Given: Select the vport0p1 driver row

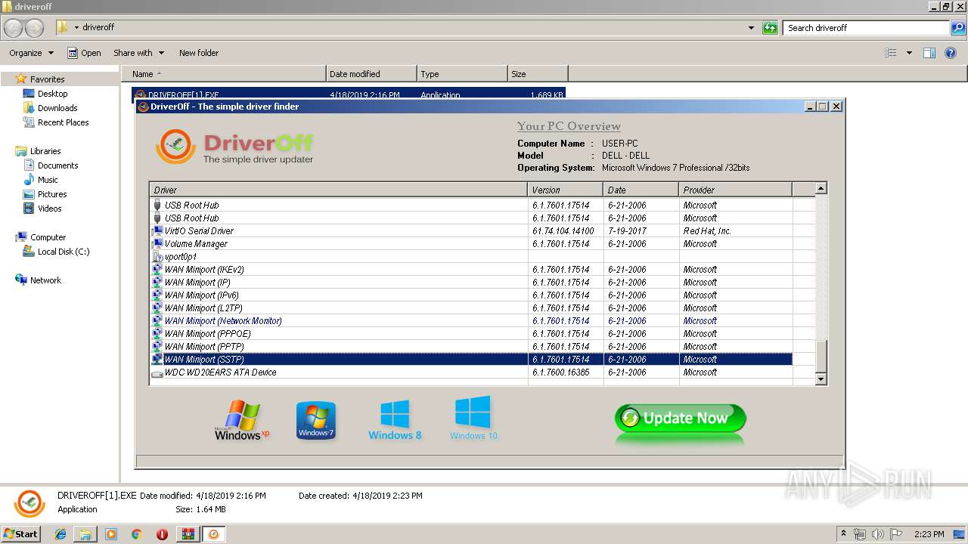Looking at the screenshot, I should click(471, 257).
